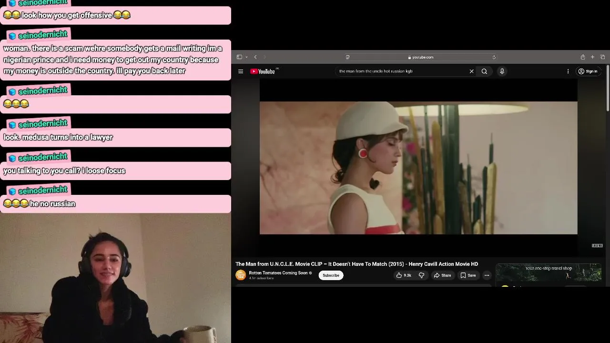Click 'look. medusa turns into a lawyer' message

115,137
